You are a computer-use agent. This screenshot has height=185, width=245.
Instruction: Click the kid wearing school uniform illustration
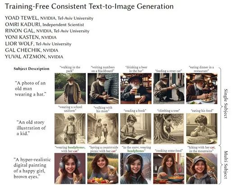70,128
